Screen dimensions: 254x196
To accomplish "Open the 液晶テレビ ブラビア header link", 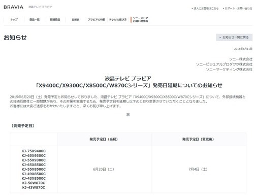I will 40,7.
